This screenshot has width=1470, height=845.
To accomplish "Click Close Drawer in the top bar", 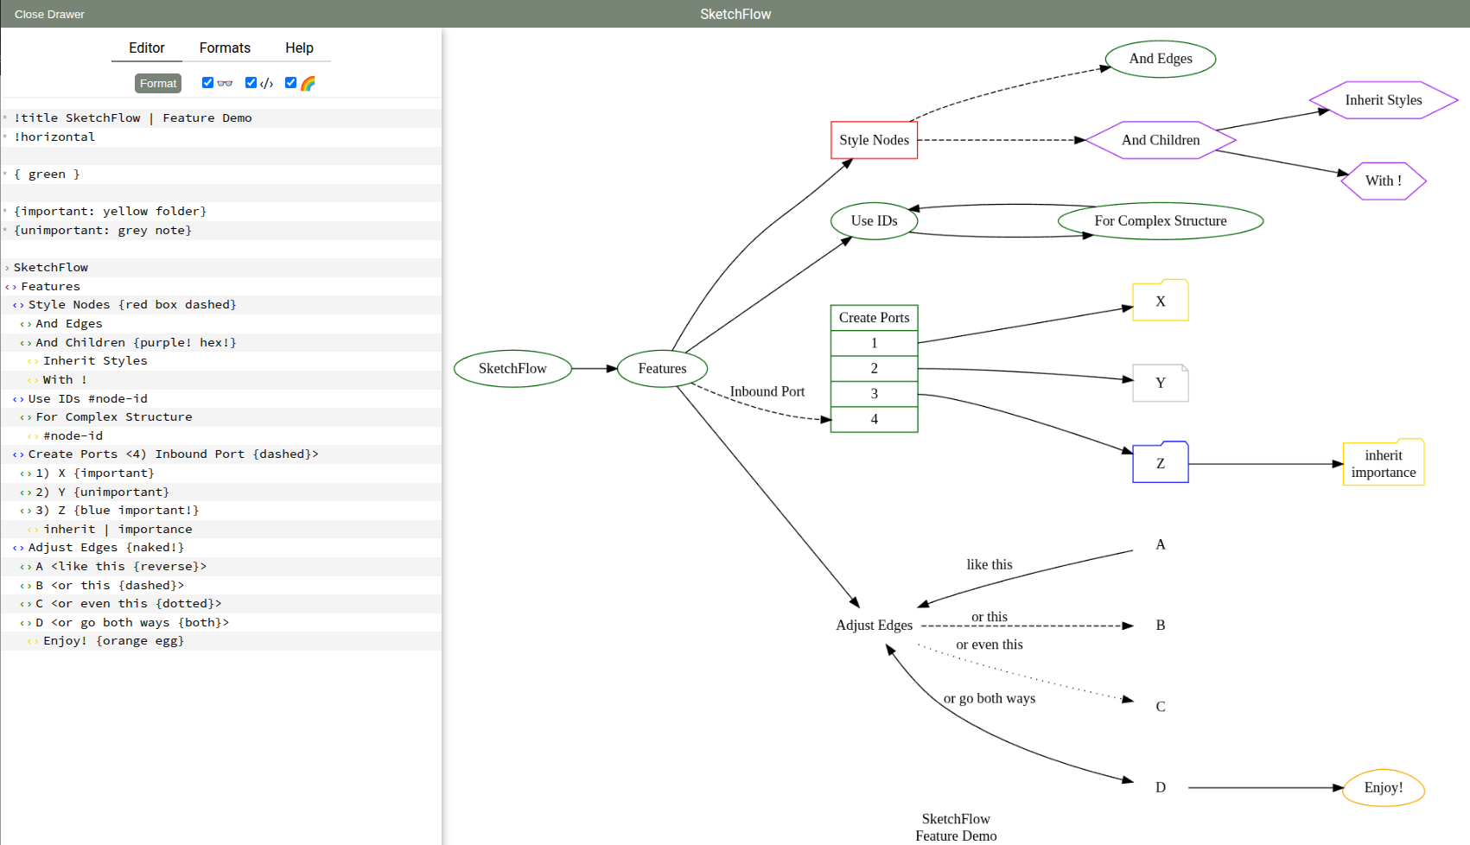I will click(49, 15).
